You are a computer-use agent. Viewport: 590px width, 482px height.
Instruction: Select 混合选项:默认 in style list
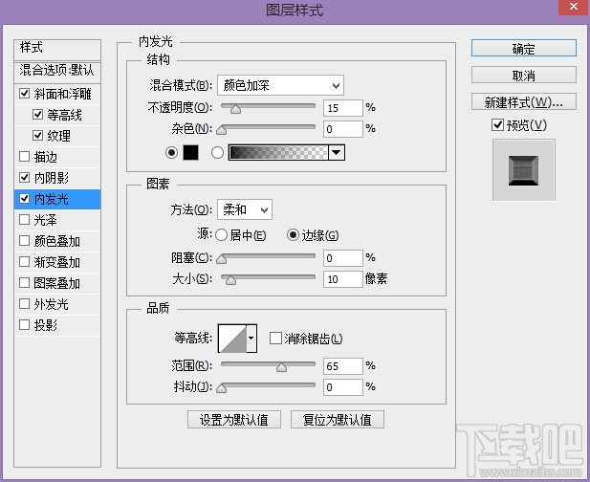[57, 71]
